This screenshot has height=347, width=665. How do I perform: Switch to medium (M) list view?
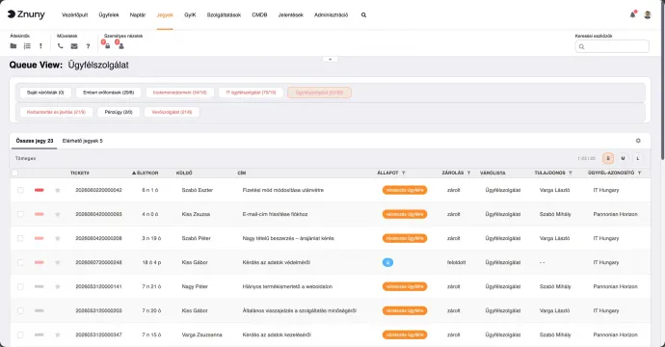(x=623, y=158)
